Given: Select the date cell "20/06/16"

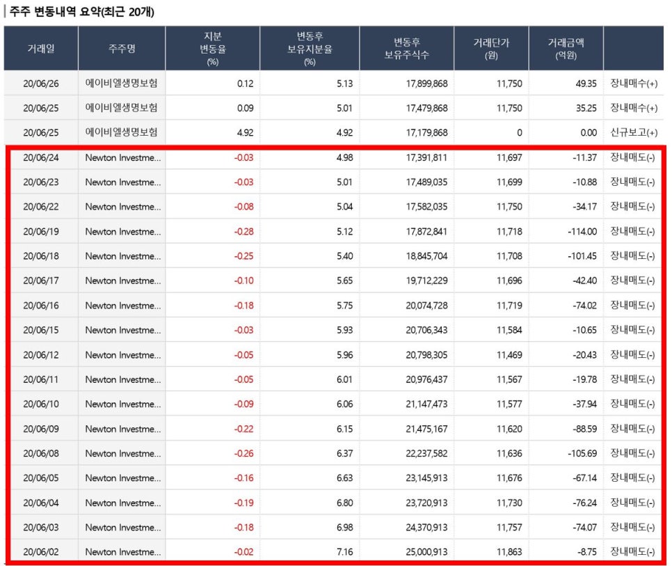Looking at the screenshot, I should 41,306.
